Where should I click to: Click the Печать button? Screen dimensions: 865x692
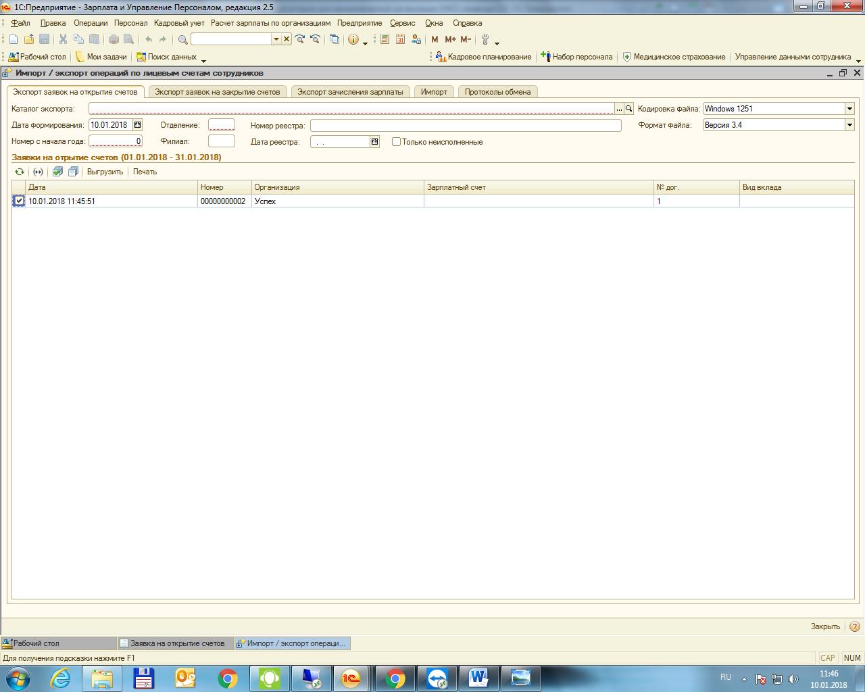pyautogui.click(x=145, y=172)
